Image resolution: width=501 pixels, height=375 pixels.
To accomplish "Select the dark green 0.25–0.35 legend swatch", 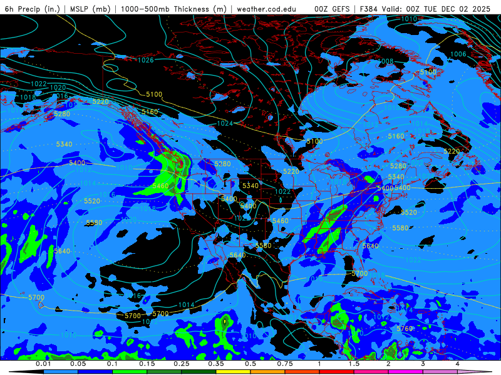I will (x=199, y=372).
